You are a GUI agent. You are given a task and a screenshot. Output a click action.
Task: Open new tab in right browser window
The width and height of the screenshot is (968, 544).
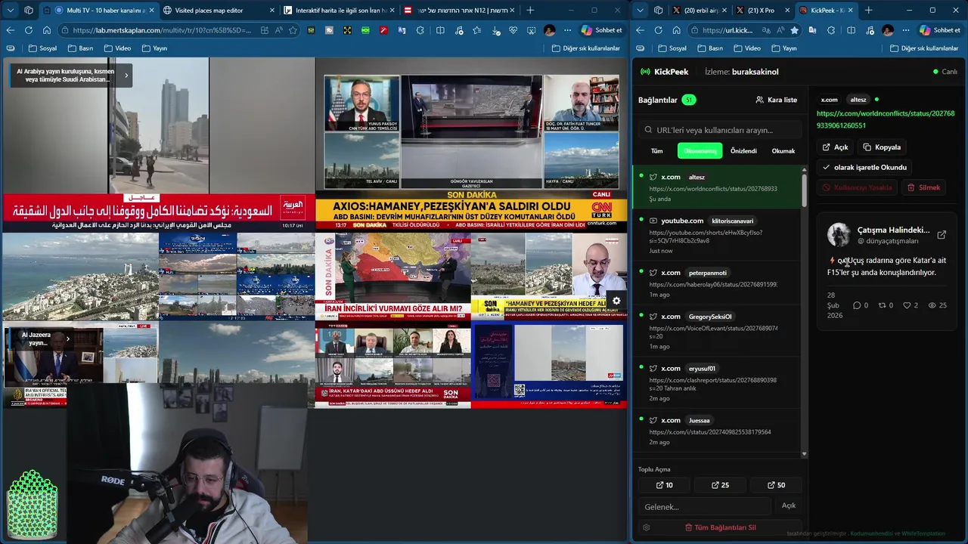click(868, 11)
